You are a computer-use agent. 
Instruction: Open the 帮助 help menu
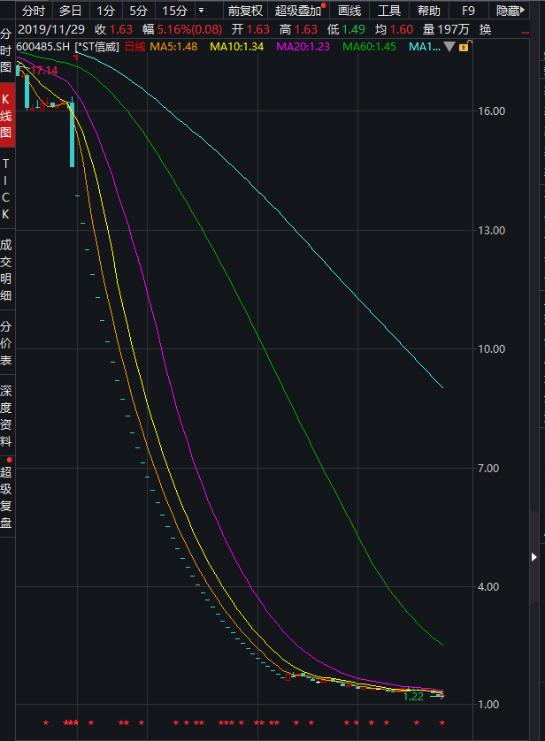click(428, 11)
